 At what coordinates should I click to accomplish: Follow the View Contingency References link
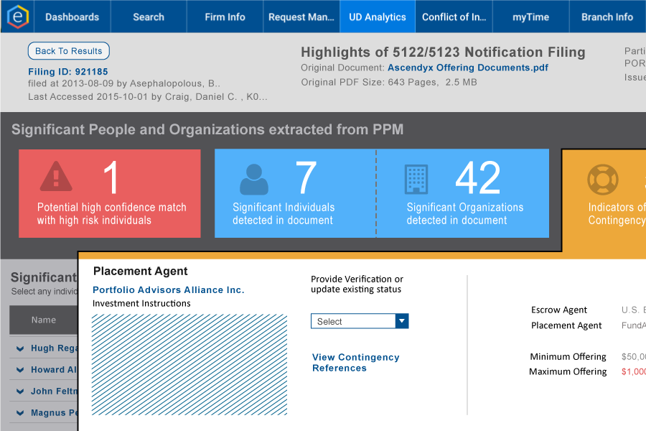(x=355, y=363)
